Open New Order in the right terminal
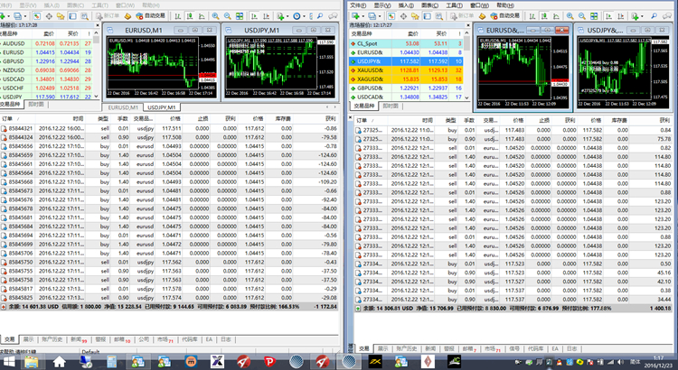The height and width of the screenshot is (370, 678). pyautogui.click(x=463, y=16)
